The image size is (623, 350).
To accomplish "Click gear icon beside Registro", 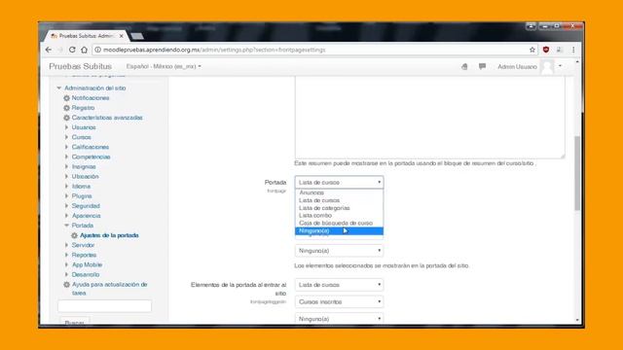I will [x=67, y=108].
